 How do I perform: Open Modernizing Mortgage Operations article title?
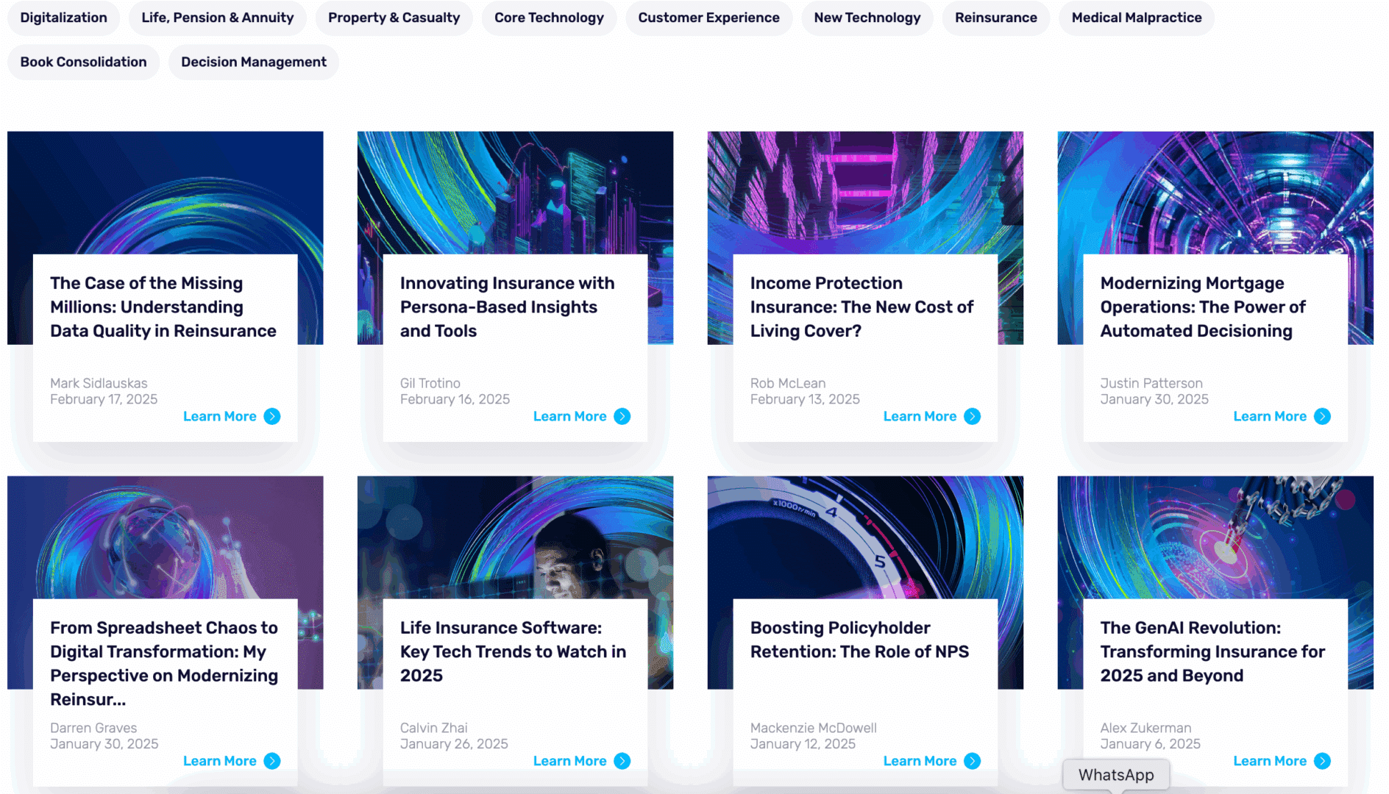tap(1203, 307)
